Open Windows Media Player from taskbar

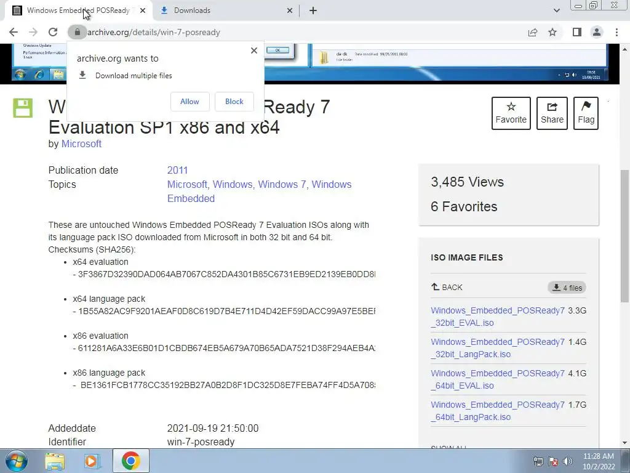(92, 461)
